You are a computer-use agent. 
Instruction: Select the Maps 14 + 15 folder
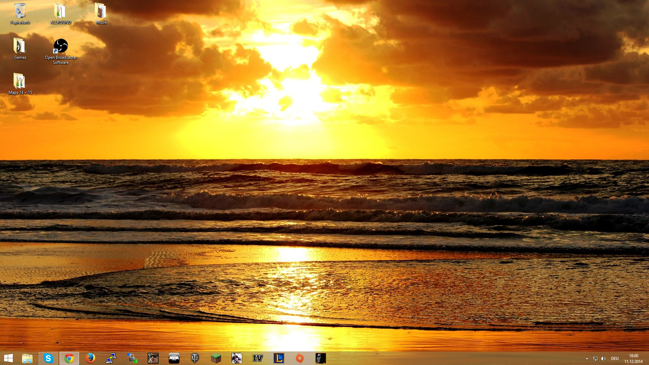coord(20,84)
